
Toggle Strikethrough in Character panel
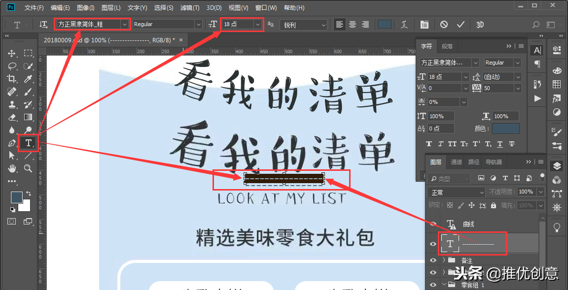click(x=511, y=144)
